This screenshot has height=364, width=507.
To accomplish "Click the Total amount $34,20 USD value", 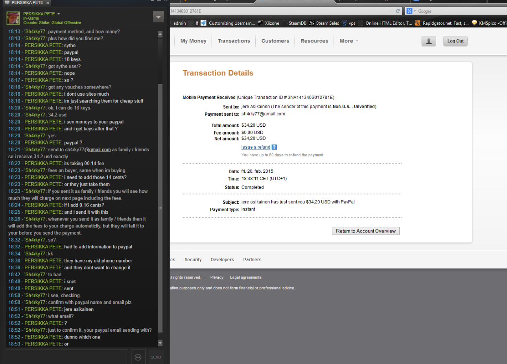I will 254,125.
